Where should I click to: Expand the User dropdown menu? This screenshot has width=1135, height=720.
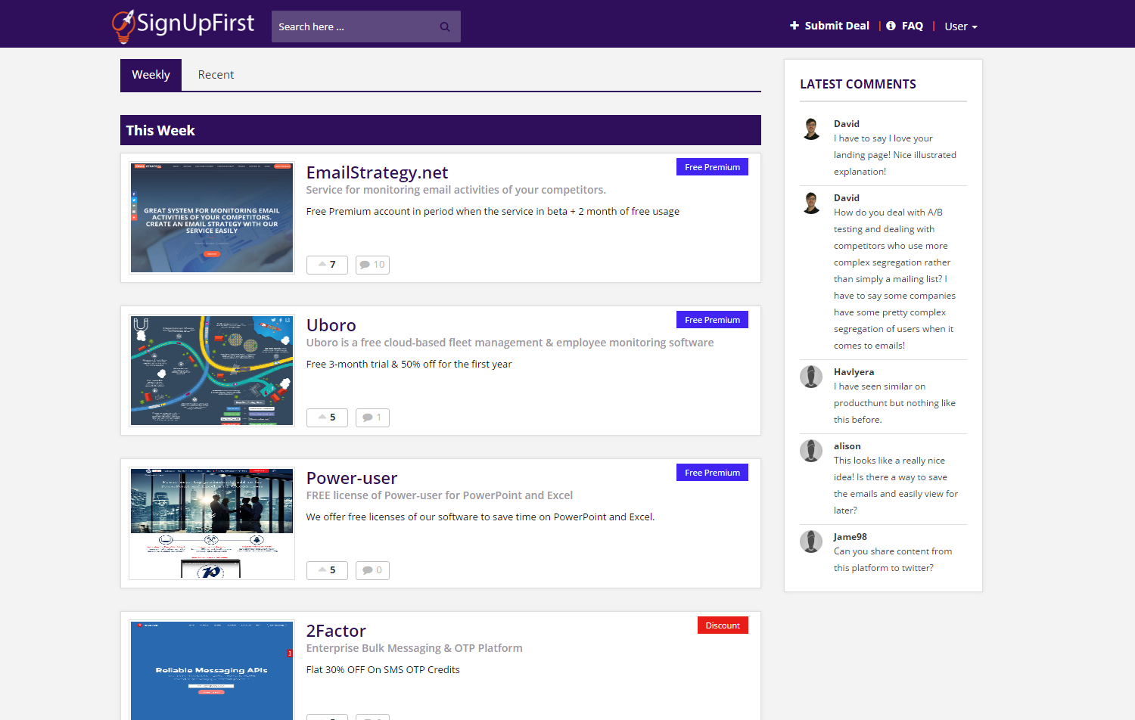(x=961, y=26)
